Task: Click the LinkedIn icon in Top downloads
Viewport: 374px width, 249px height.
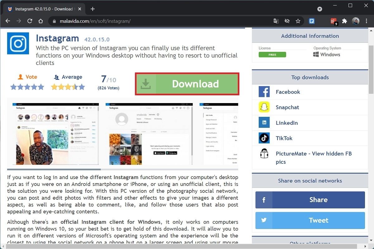Action: [x=264, y=122]
